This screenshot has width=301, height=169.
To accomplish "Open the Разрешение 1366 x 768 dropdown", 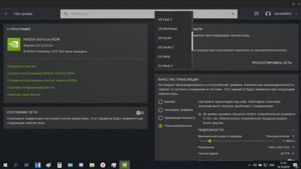I will [x=281, y=147].
